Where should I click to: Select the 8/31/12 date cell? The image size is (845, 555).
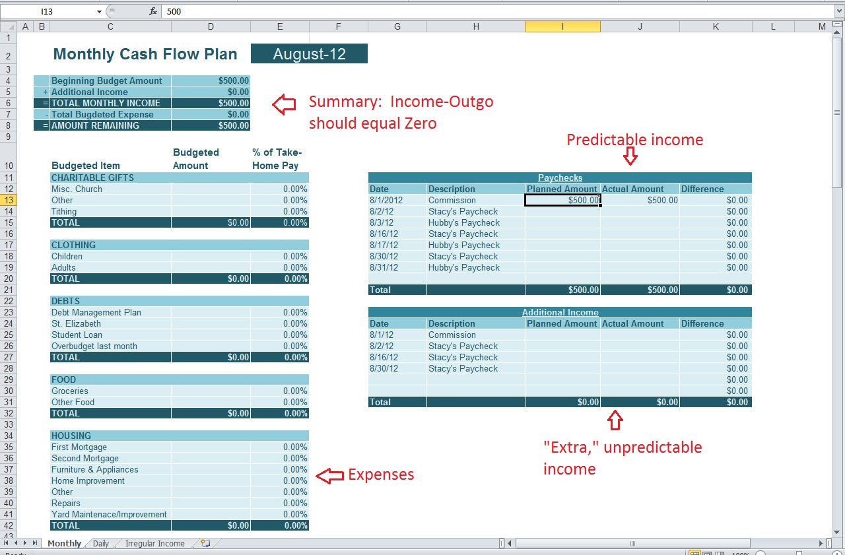click(397, 267)
